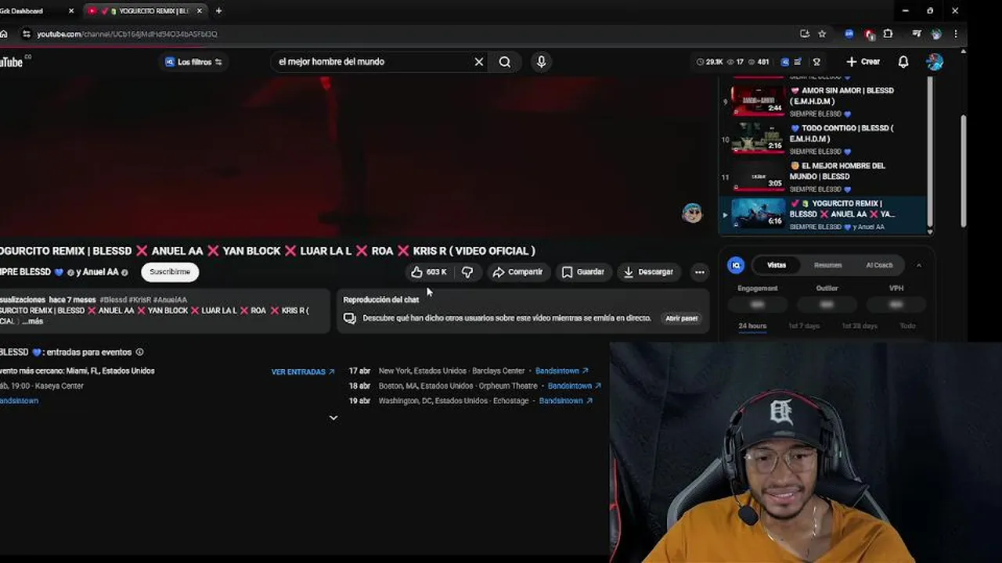Click the browser address bar URL
Screen dimensions: 1002x563
[x=127, y=34]
